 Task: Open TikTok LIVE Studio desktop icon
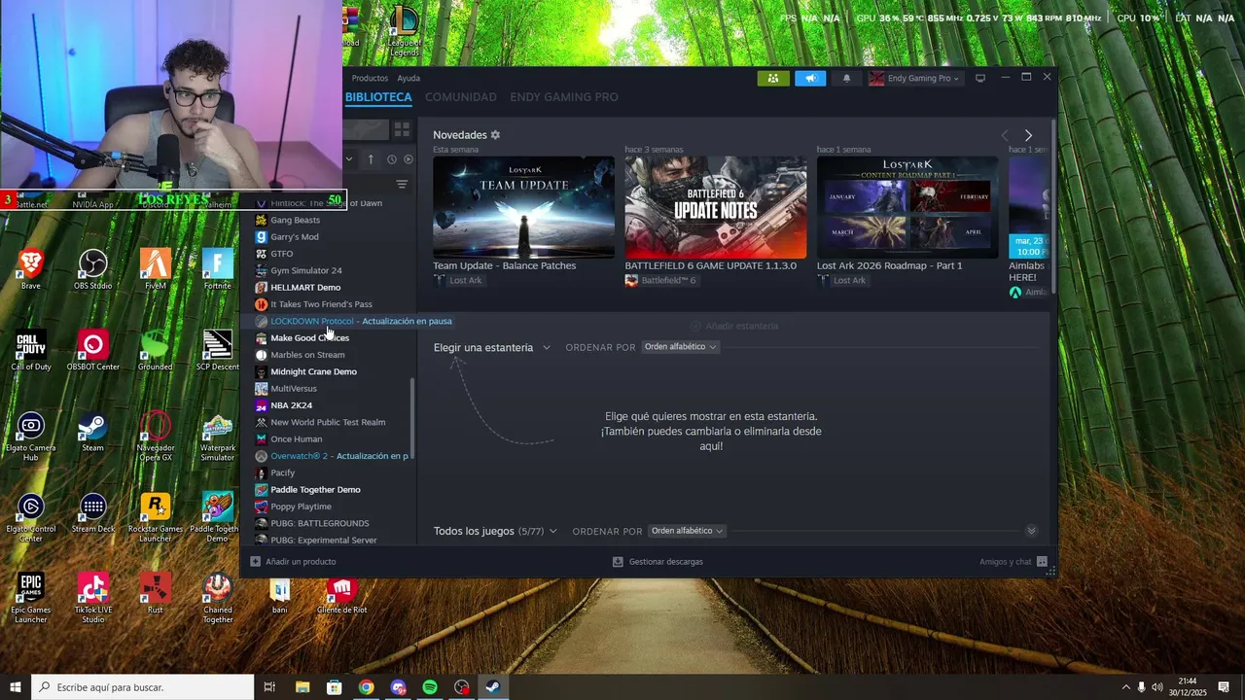(92, 598)
